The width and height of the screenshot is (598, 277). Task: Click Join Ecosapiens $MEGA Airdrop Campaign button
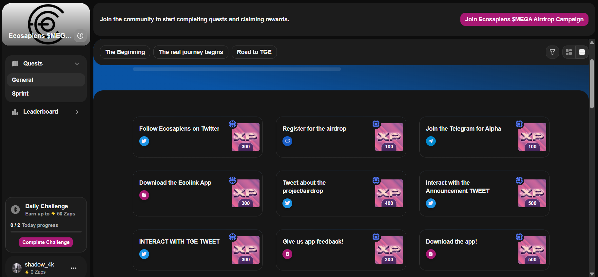tap(524, 19)
